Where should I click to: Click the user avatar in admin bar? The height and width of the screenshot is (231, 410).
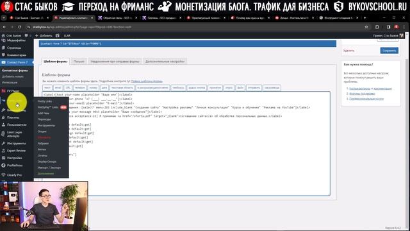pos(402,35)
